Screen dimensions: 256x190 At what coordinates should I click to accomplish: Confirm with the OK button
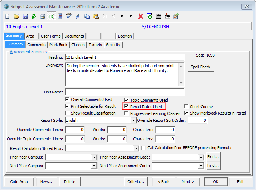[216, 182]
